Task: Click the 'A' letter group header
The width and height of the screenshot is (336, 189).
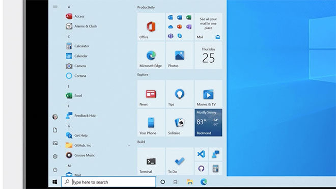Action: [69, 7]
